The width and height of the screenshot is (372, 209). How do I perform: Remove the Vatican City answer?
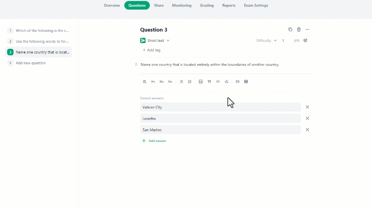[308, 107]
